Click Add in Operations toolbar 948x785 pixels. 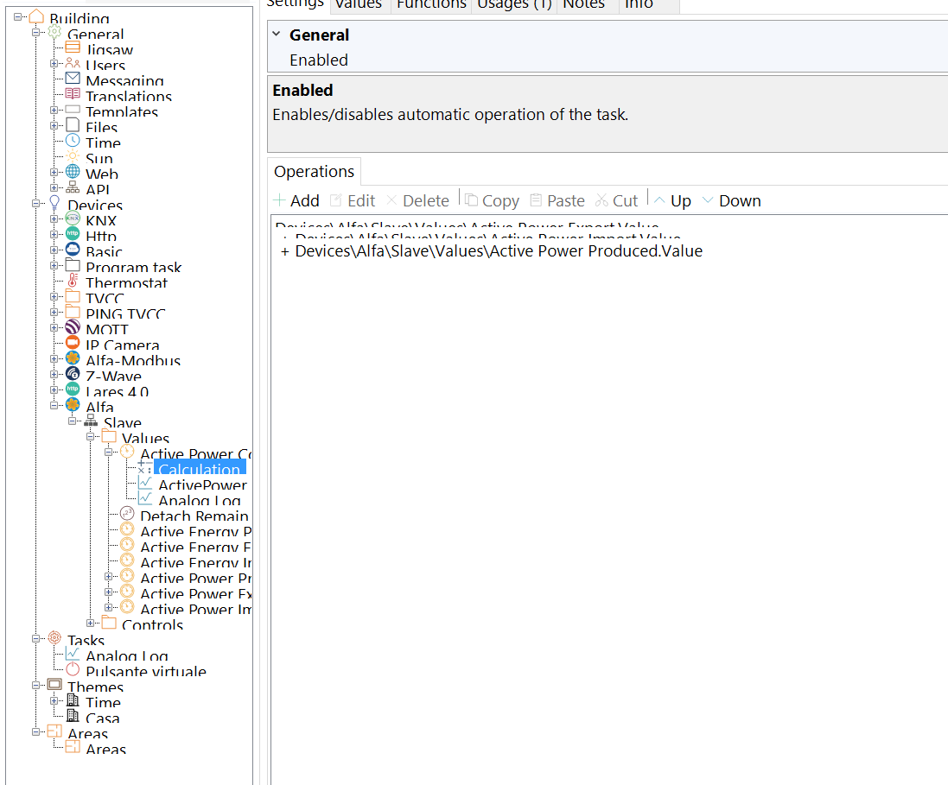(x=296, y=200)
